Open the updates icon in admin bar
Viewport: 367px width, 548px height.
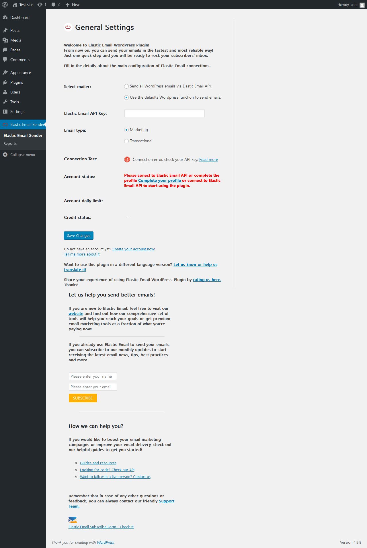pos(40,5)
